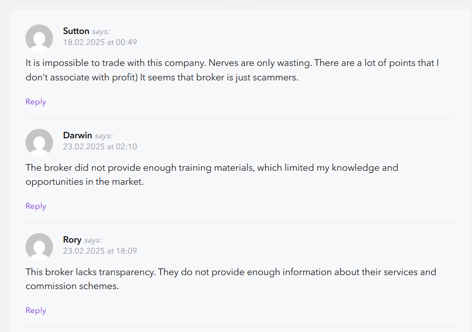This screenshot has width=472, height=332.
Task: Click Sutton's comment about scammers
Action: (232, 70)
